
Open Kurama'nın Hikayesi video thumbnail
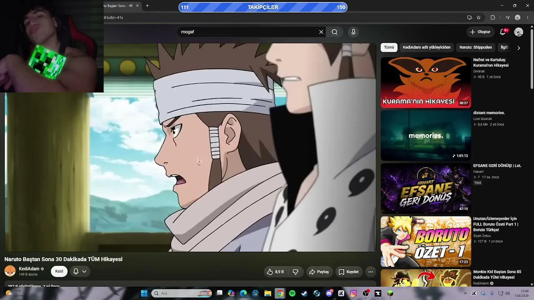coord(426,82)
